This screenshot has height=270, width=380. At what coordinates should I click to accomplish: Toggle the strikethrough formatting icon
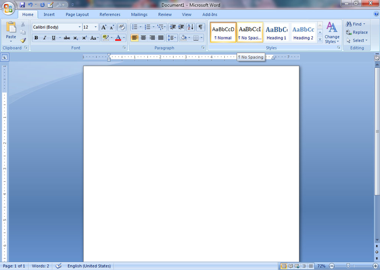point(67,38)
